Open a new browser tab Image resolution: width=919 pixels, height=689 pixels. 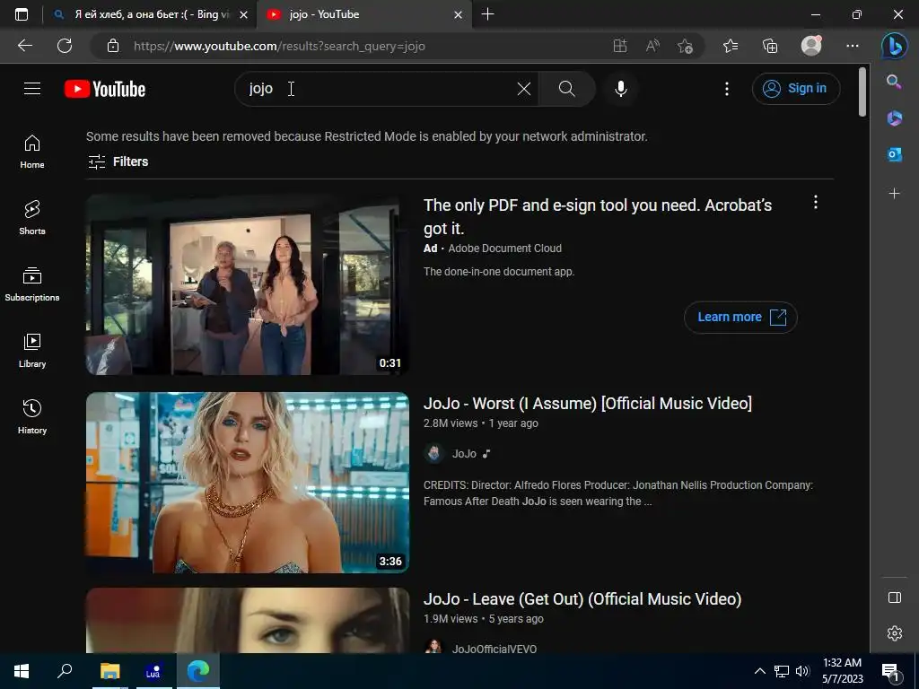(x=487, y=14)
